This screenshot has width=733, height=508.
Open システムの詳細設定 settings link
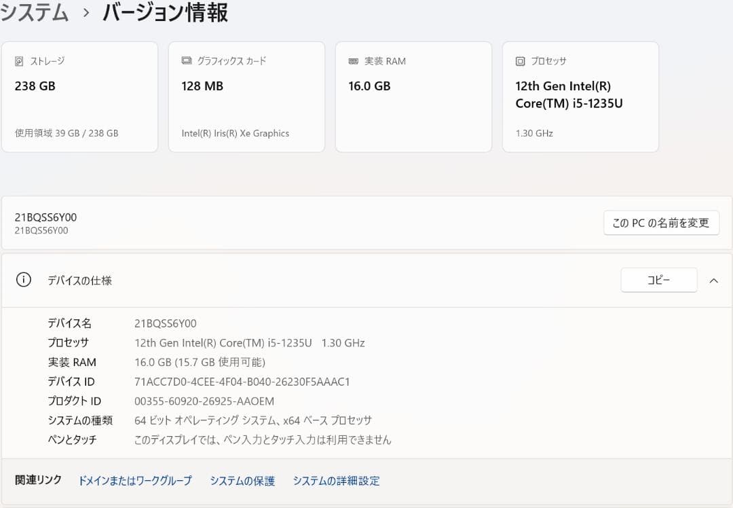pyautogui.click(x=336, y=480)
